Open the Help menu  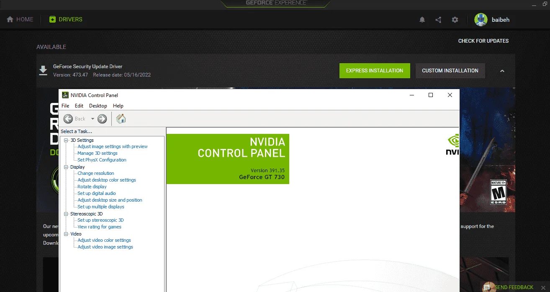pyautogui.click(x=118, y=106)
